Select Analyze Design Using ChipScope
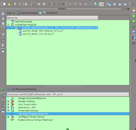 click(35, 120)
